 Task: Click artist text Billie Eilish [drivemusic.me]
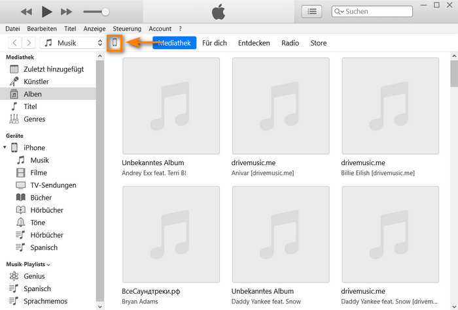[x=378, y=173]
